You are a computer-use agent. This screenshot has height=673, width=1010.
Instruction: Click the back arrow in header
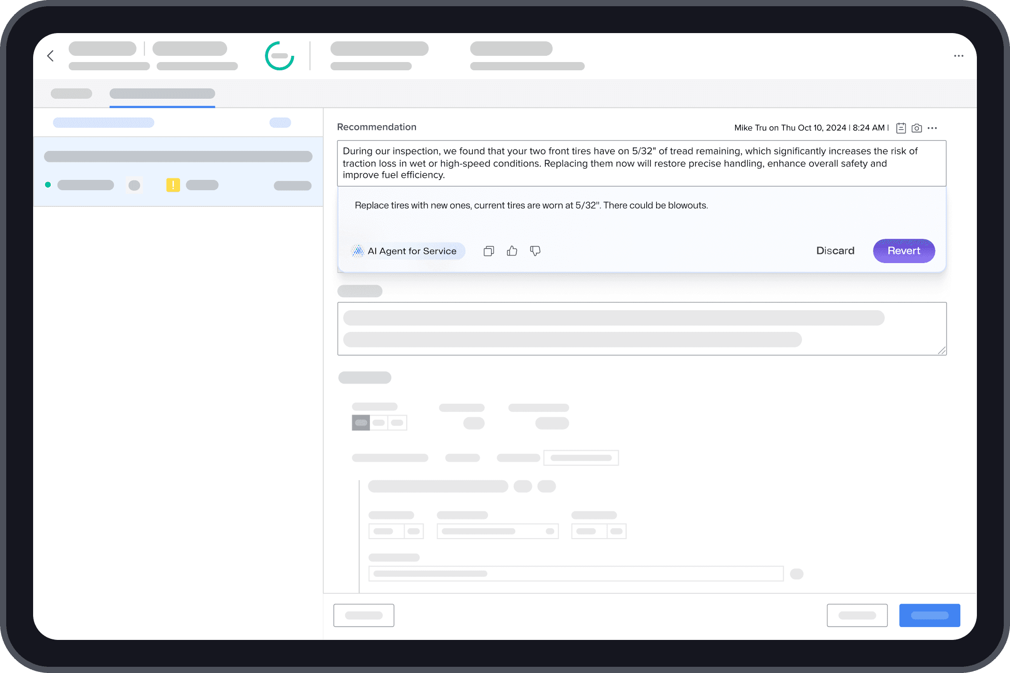pyautogui.click(x=51, y=56)
